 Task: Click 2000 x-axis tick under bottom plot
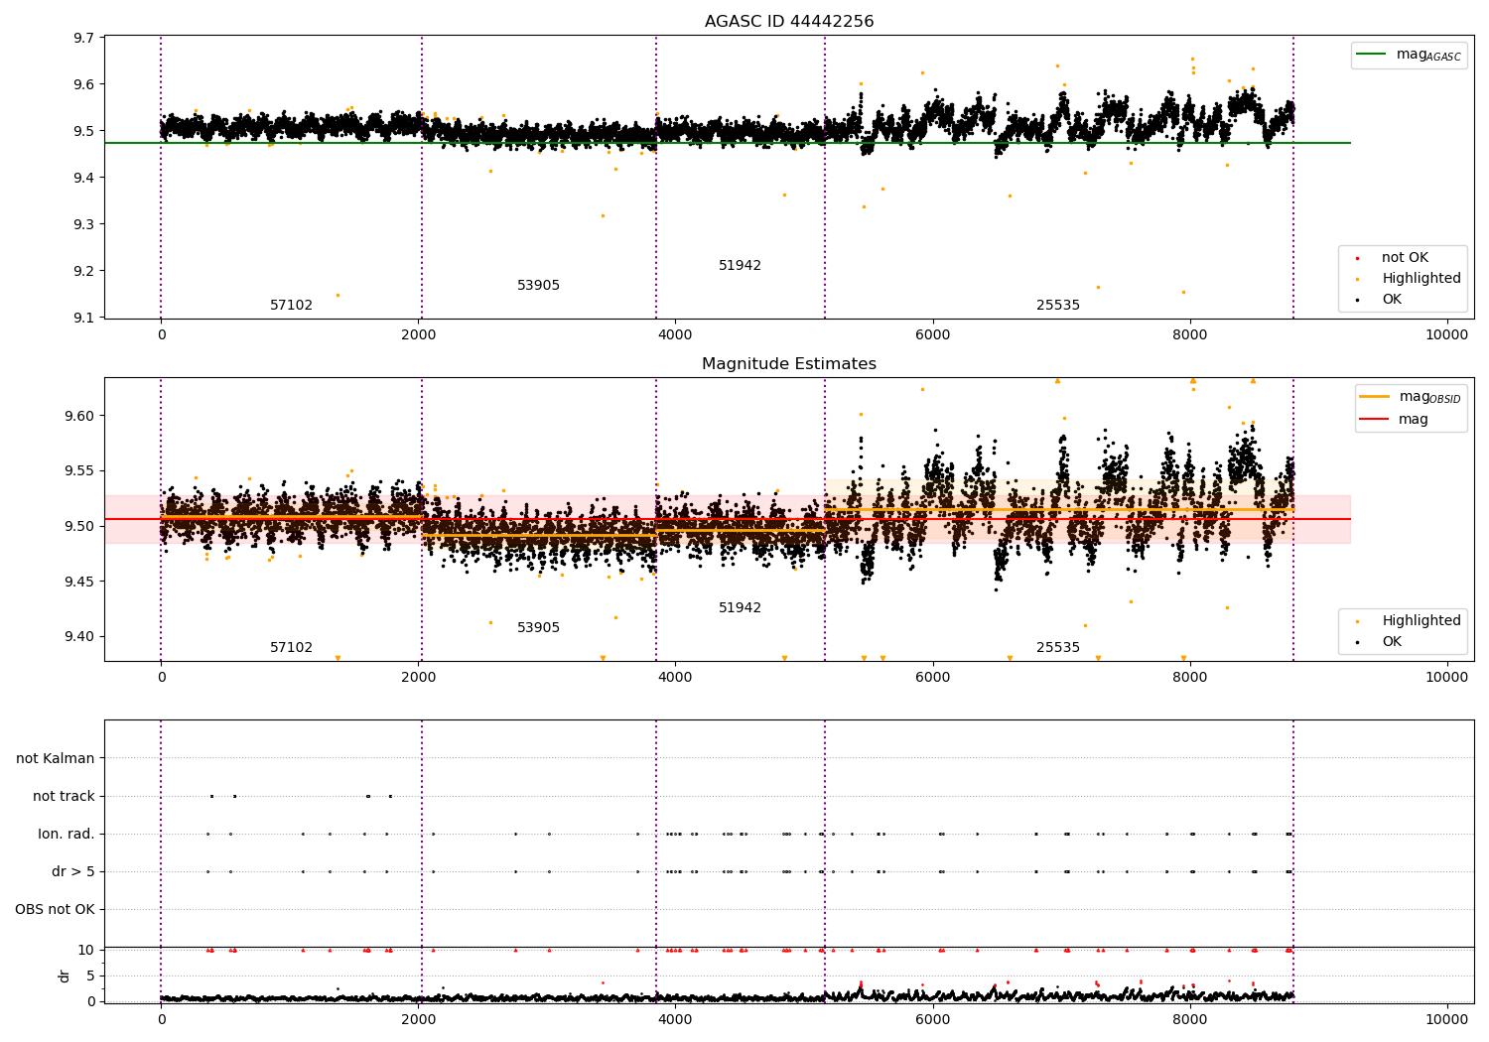click(419, 1019)
